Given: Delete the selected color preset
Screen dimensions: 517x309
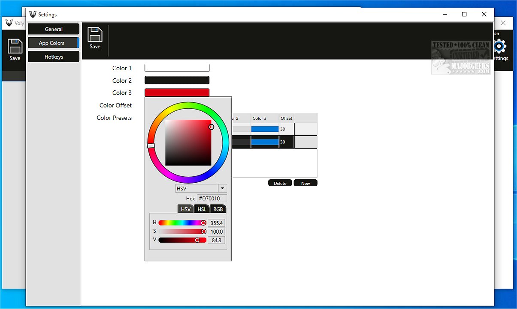Looking at the screenshot, I should point(280,183).
